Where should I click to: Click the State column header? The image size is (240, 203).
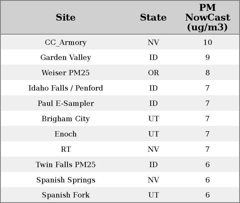pyautogui.click(x=153, y=17)
